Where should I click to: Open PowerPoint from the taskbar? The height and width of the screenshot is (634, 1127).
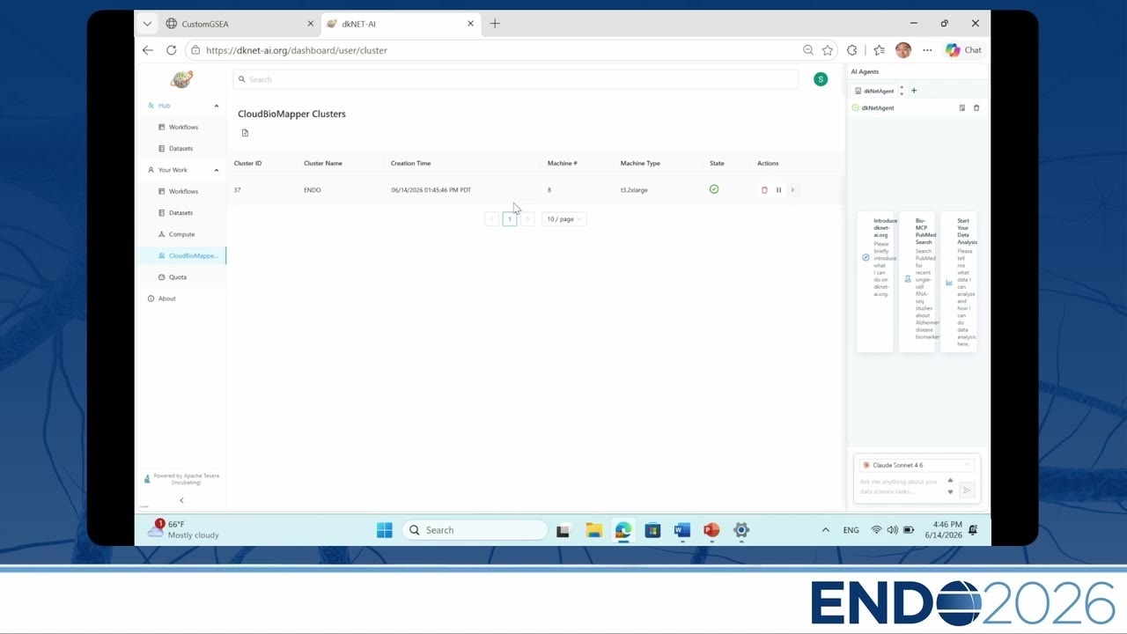[711, 530]
